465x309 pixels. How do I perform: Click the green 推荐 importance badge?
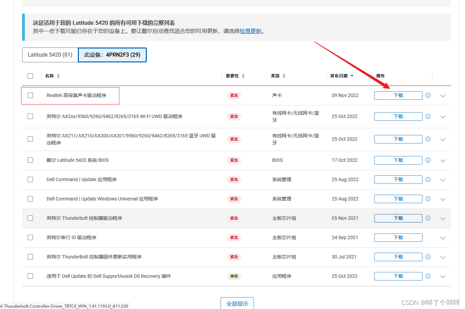click(234, 276)
